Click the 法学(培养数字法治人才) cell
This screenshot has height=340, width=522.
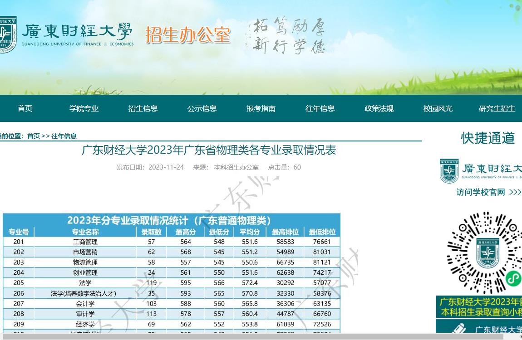[x=84, y=293]
